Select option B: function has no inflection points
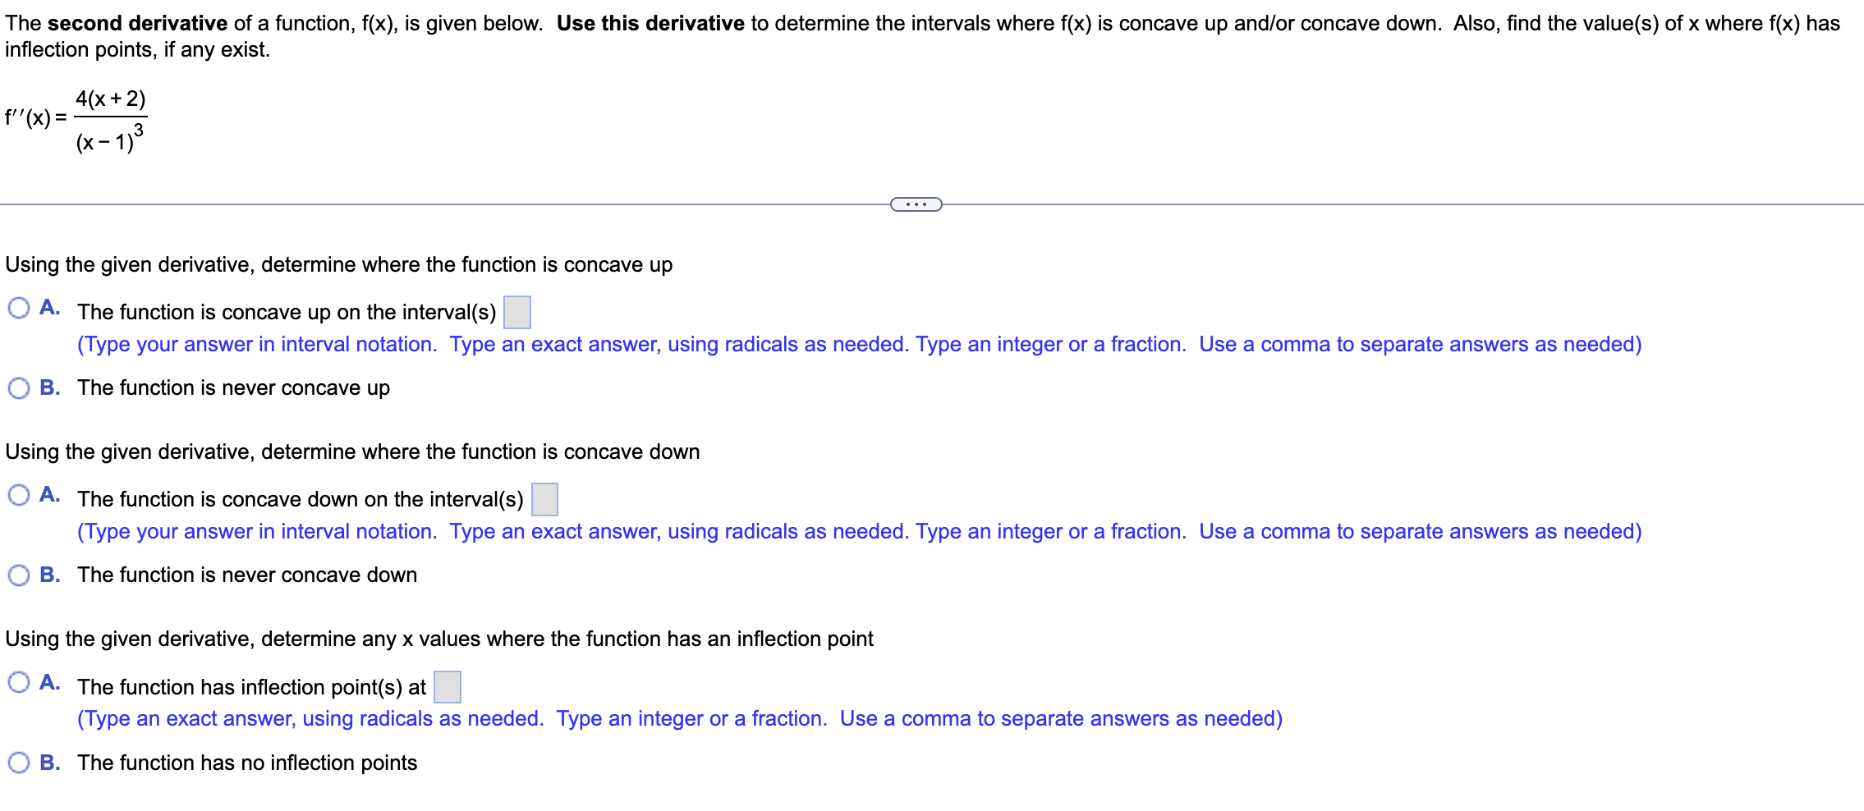Viewport: 1864px width, 811px height. [x=19, y=762]
